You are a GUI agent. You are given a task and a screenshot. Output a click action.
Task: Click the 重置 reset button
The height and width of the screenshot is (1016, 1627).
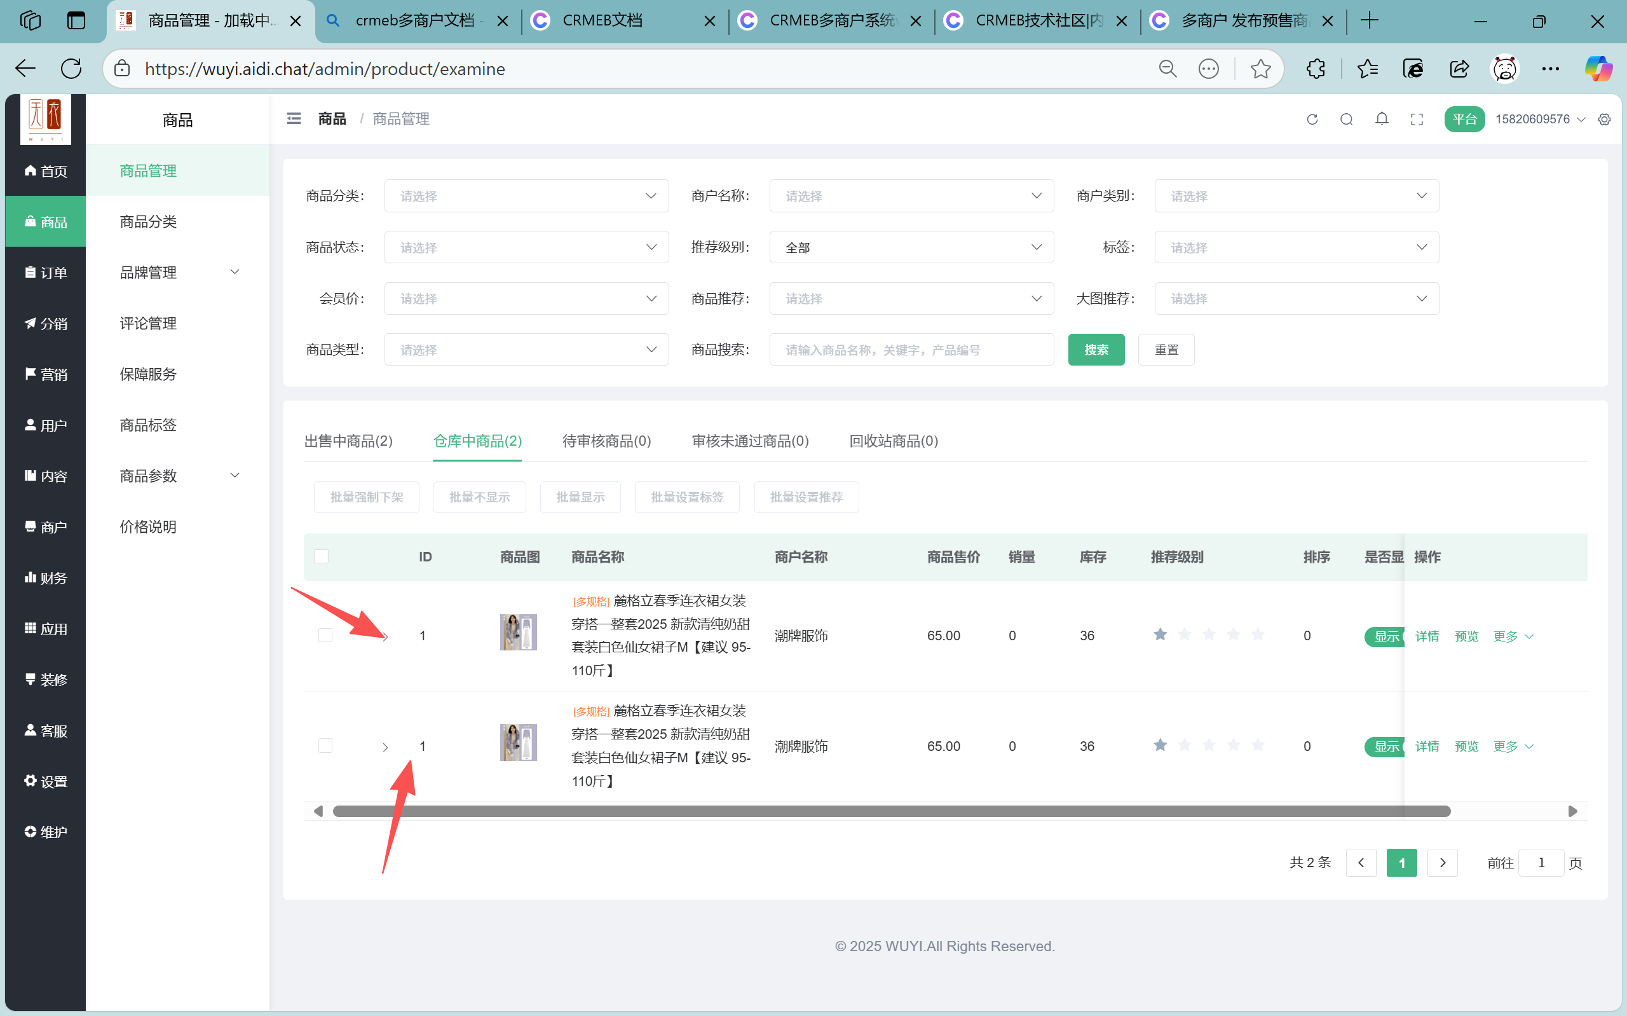tap(1166, 350)
